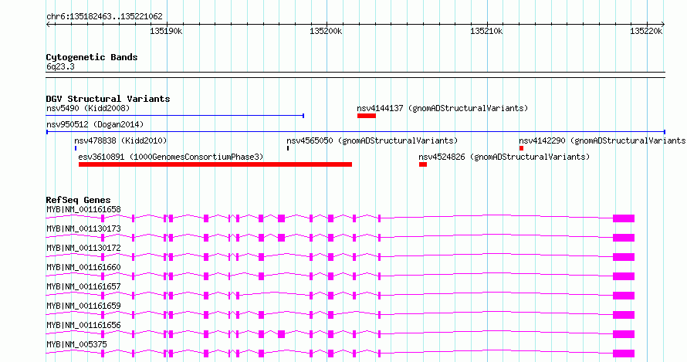Click the large last exon of NM_001130172
The height and width of the screenshot is (362, 687).
[x=624, y=257]
